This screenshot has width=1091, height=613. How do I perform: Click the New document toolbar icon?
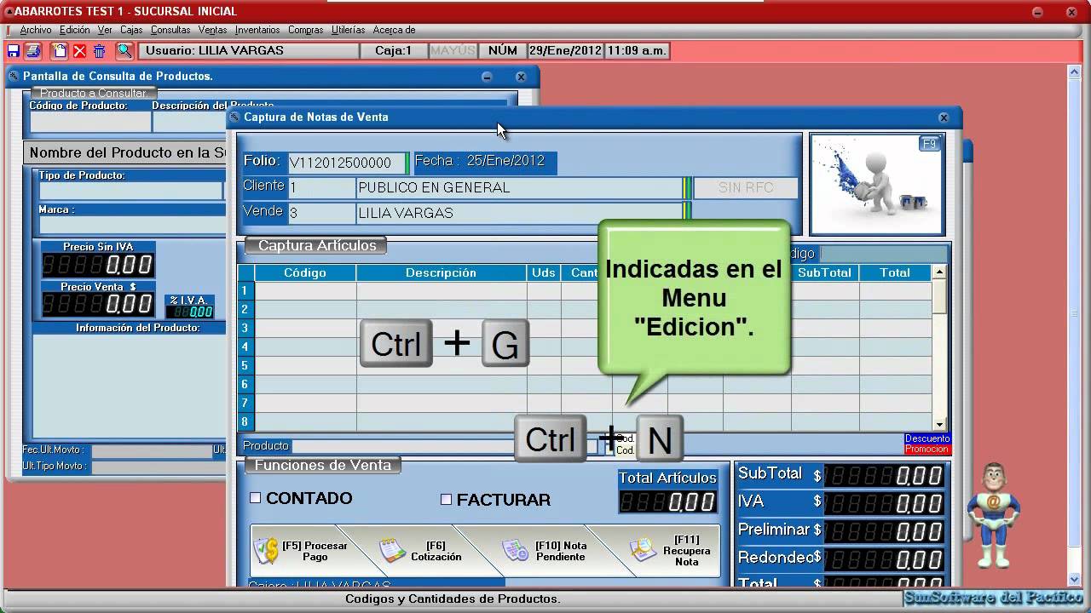pos(59,51)
